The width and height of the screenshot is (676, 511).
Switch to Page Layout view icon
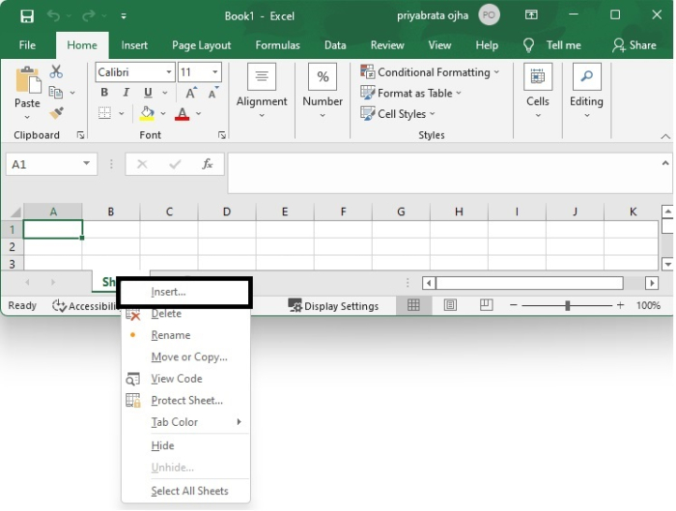(450, 305)
